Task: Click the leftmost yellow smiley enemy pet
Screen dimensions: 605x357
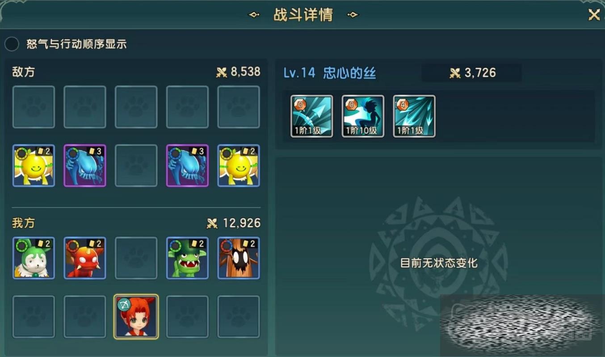Action: coord(34,166)
